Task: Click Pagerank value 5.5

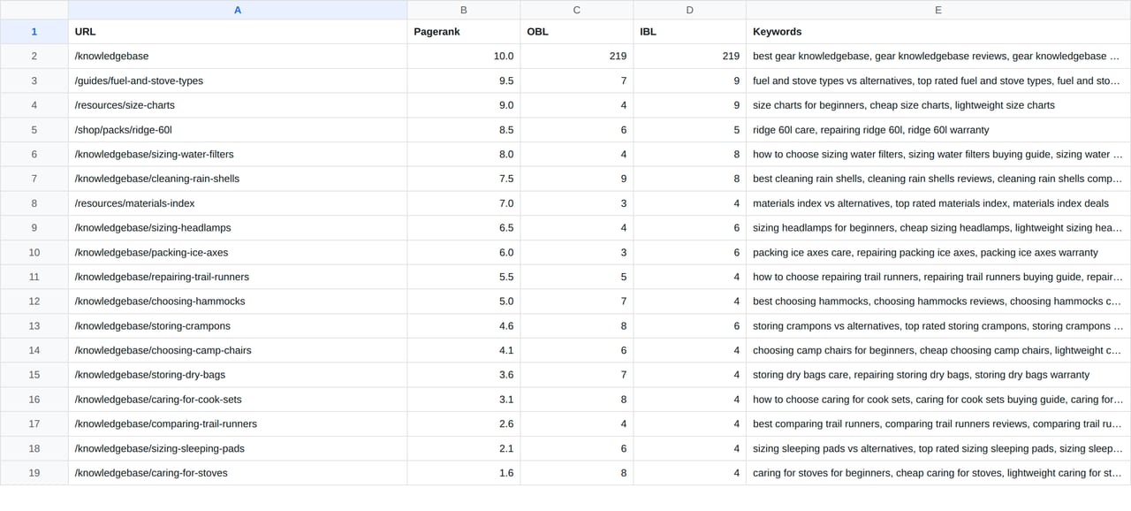Action: 464,277
